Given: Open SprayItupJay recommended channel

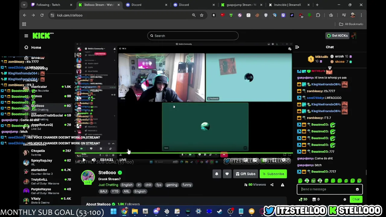Looking at the screenshot, I should [47, 162].
